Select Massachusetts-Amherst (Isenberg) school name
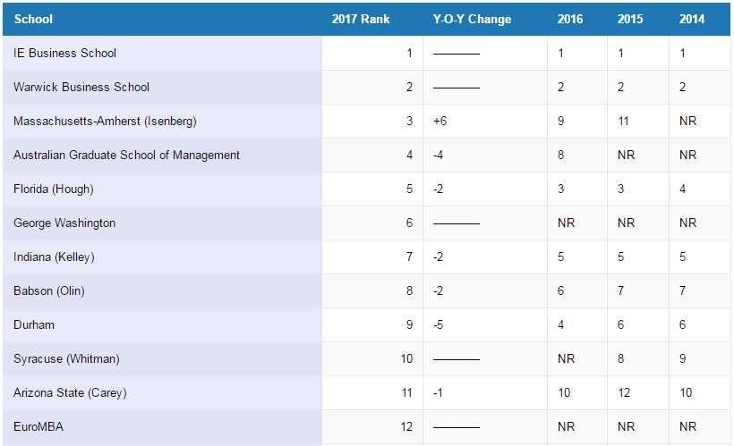 (105, 121)
